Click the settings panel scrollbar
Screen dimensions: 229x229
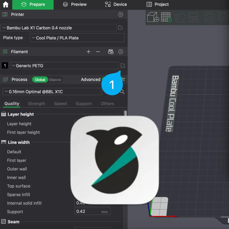click(x=125, y=113)
